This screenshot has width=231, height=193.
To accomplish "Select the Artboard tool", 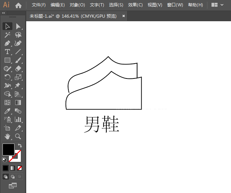I will coord(7,128).
